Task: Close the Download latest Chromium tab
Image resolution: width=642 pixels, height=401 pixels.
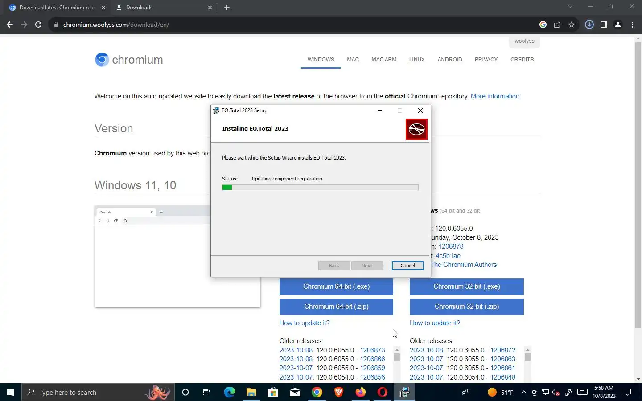Action: (103, 8)
